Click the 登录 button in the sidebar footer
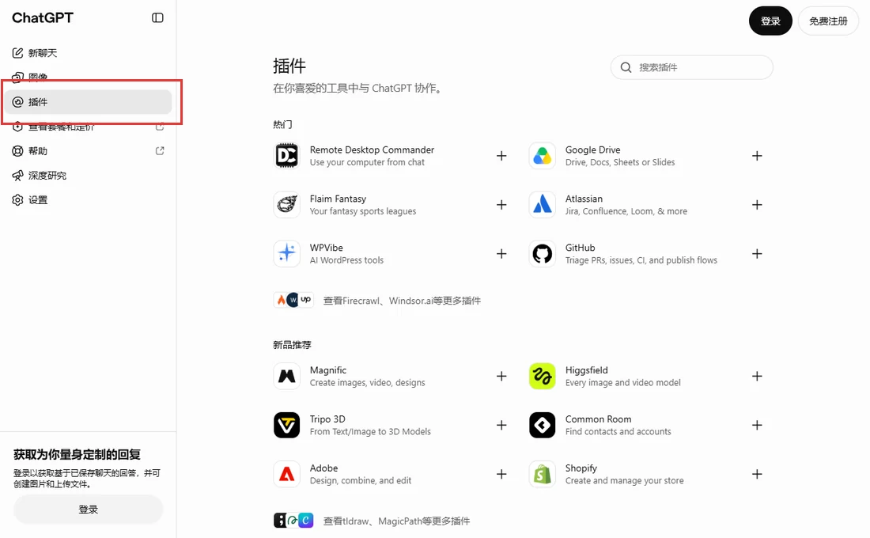Viewport: 870px width, 538px height. point(89,510)
